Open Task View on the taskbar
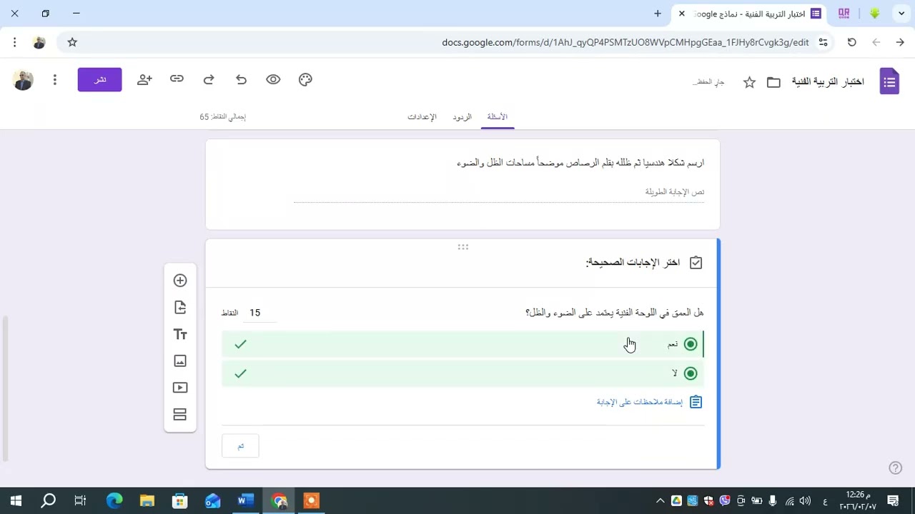 [80, 500]
